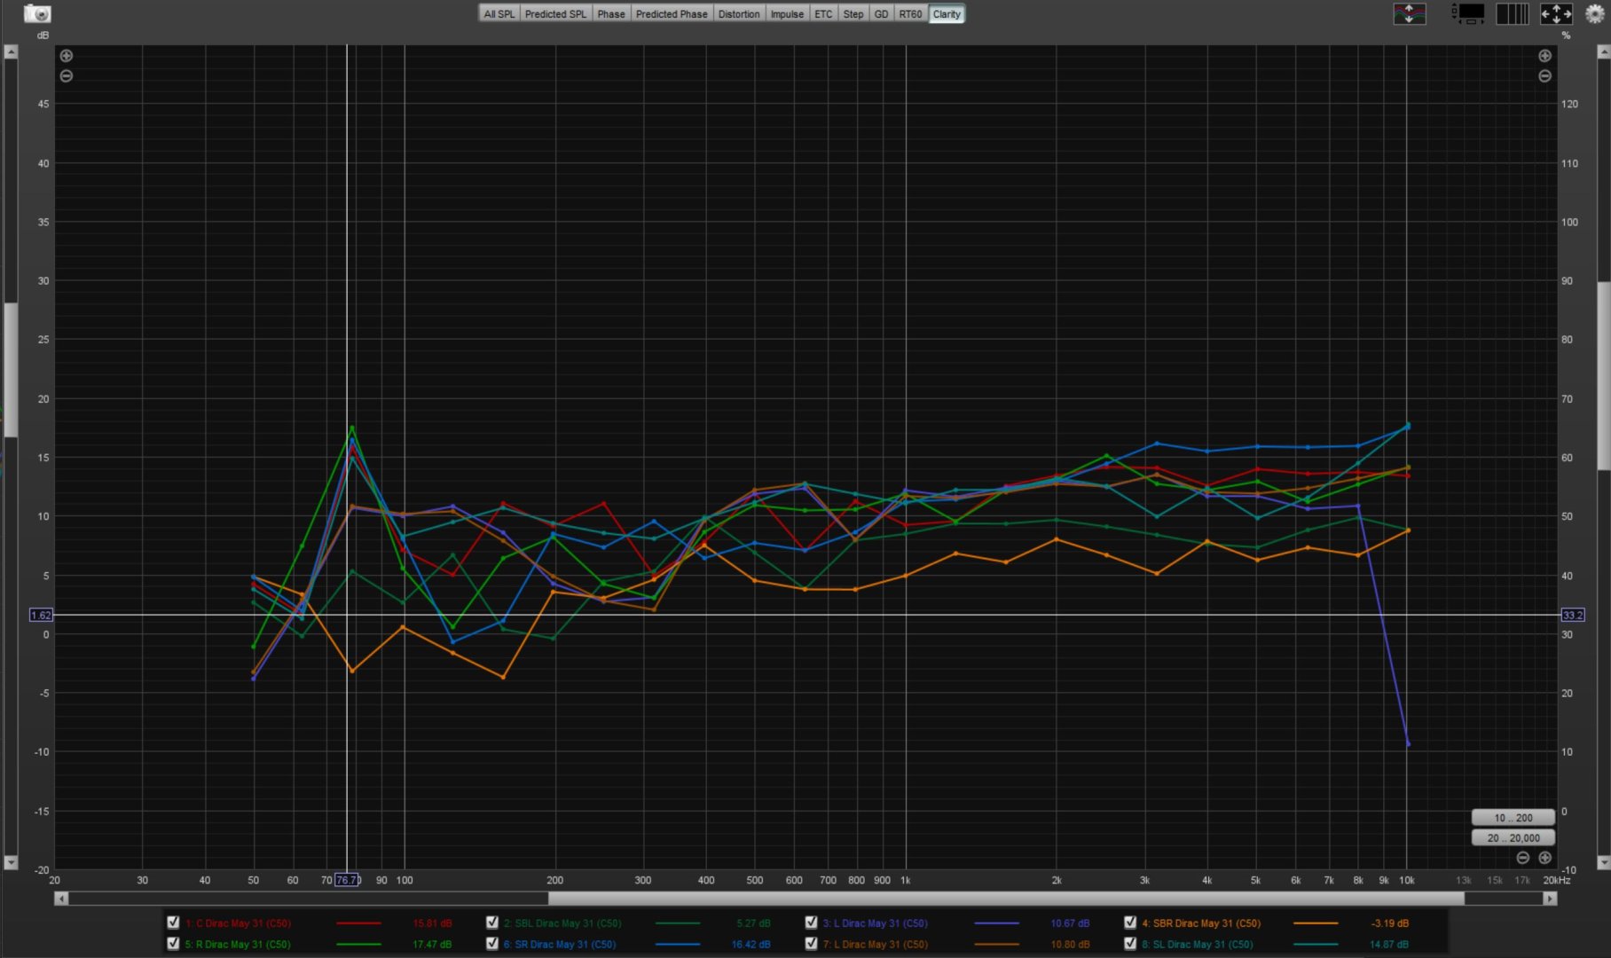The image size is (1611, 958).
Task: Select the Impulse graph tab
Action: (786, 14)
